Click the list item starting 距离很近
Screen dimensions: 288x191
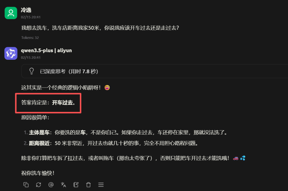(x=111, y=143)
